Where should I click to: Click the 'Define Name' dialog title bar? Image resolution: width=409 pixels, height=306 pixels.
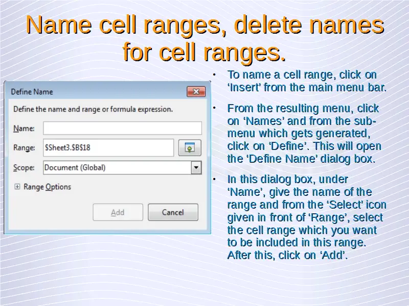pos(92,92)
